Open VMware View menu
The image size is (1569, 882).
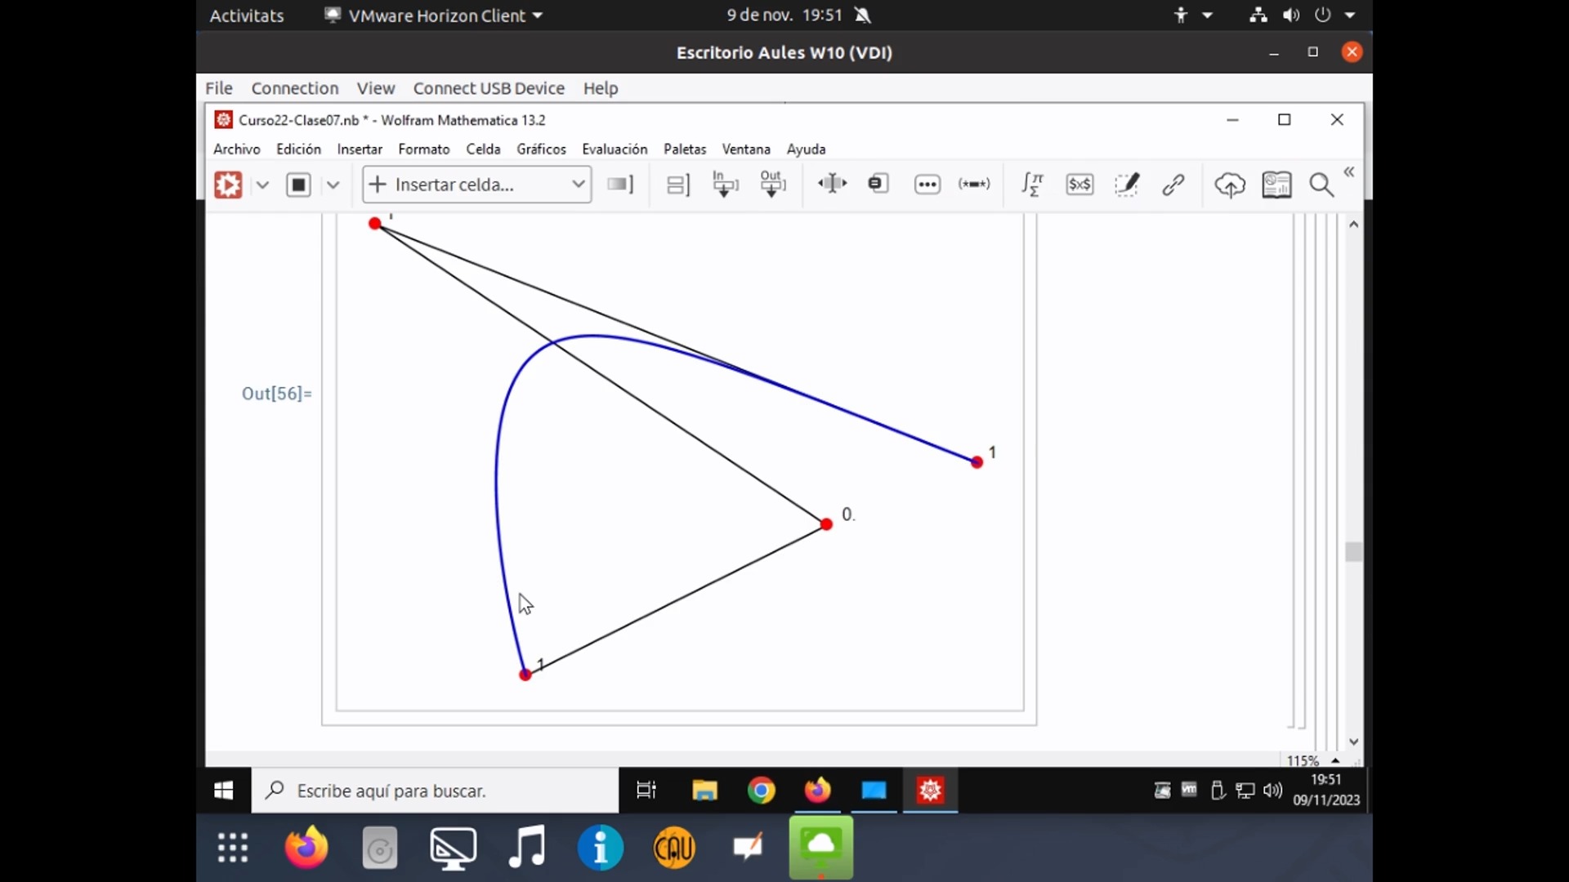pos(375,87)
